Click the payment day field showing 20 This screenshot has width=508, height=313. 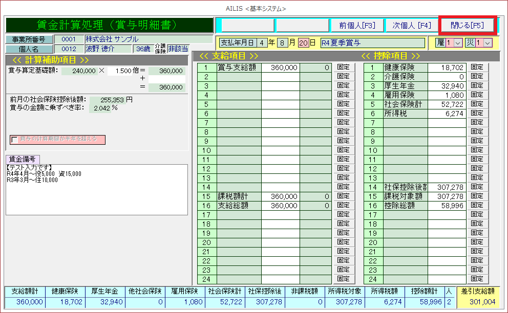pyautogui.click(x=303, y=43)
